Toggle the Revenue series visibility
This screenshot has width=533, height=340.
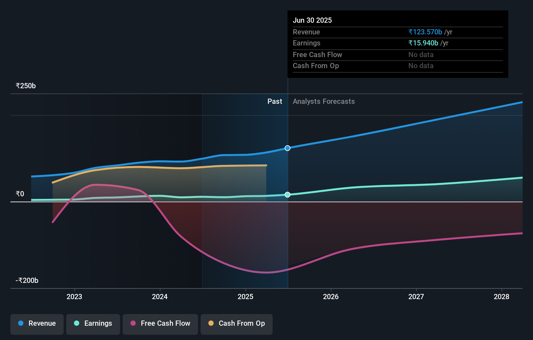click(x=37, y=323)
